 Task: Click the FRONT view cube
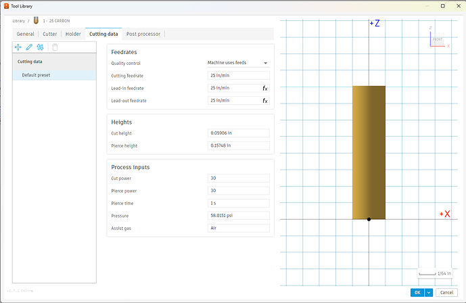438,39
